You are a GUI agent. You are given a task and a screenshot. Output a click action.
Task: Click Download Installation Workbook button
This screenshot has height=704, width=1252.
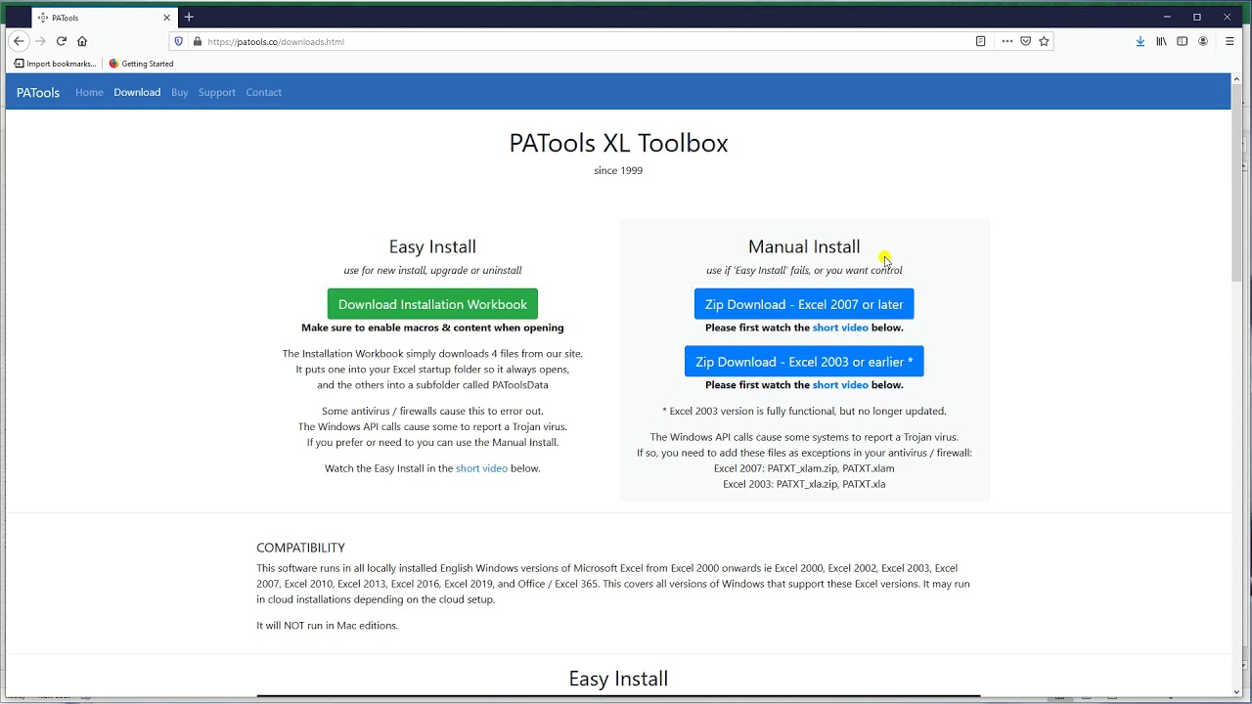(432, 304)
